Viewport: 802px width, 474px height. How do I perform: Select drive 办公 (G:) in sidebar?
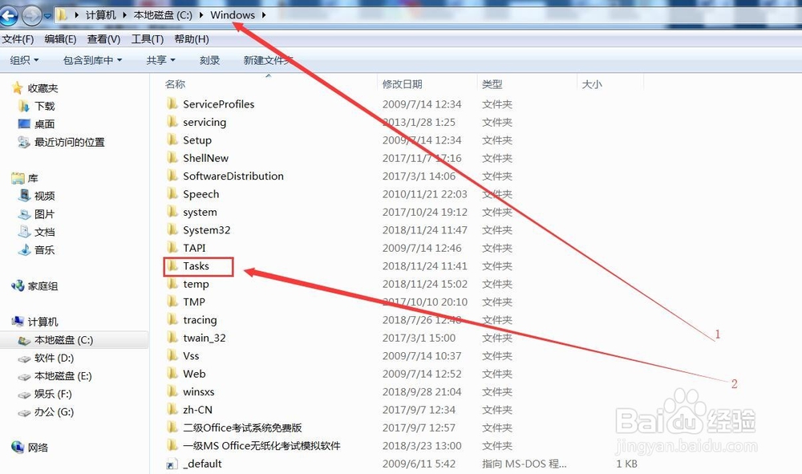pos(55,411)
